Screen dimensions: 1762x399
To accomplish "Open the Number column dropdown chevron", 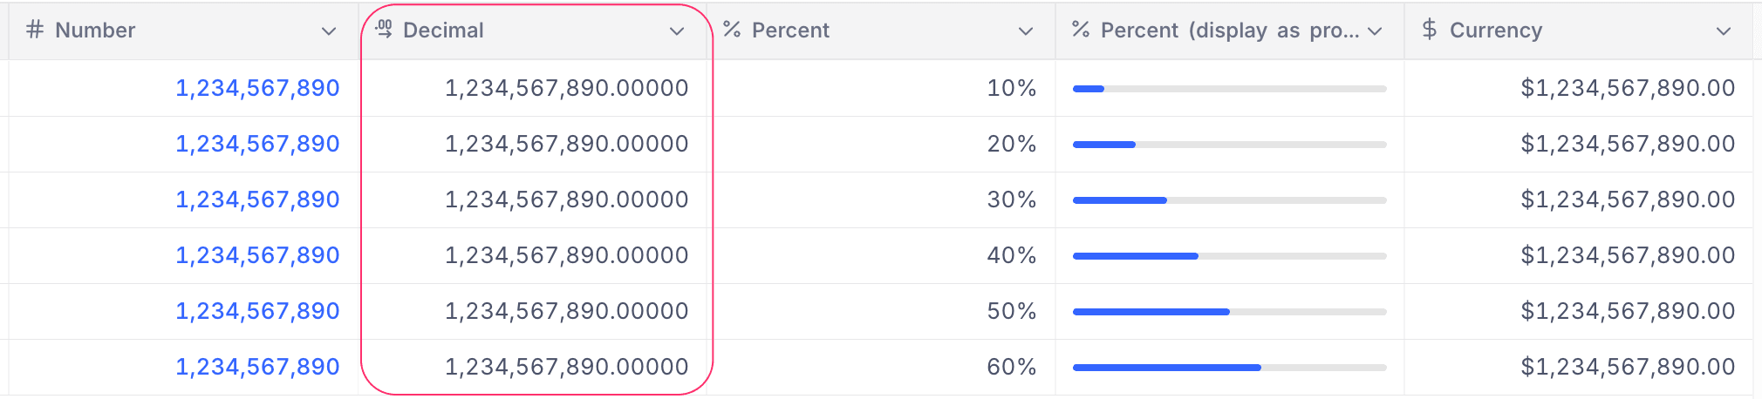I will [x=329, y=31].
